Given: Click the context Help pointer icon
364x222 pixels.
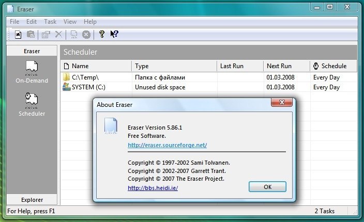Looking at the screenshot, I should pyautogui.click(x=114, y=34).
